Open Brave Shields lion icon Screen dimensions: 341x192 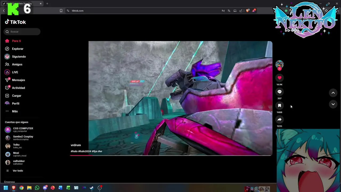(x=247, y=11)
